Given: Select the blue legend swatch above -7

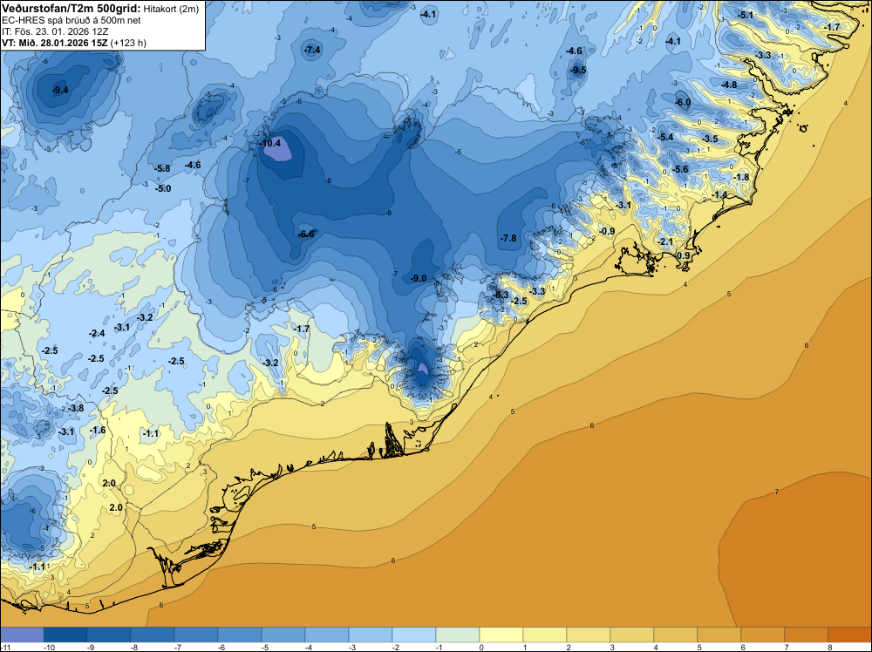Looking at the screenshot, I should pos(195,635).
